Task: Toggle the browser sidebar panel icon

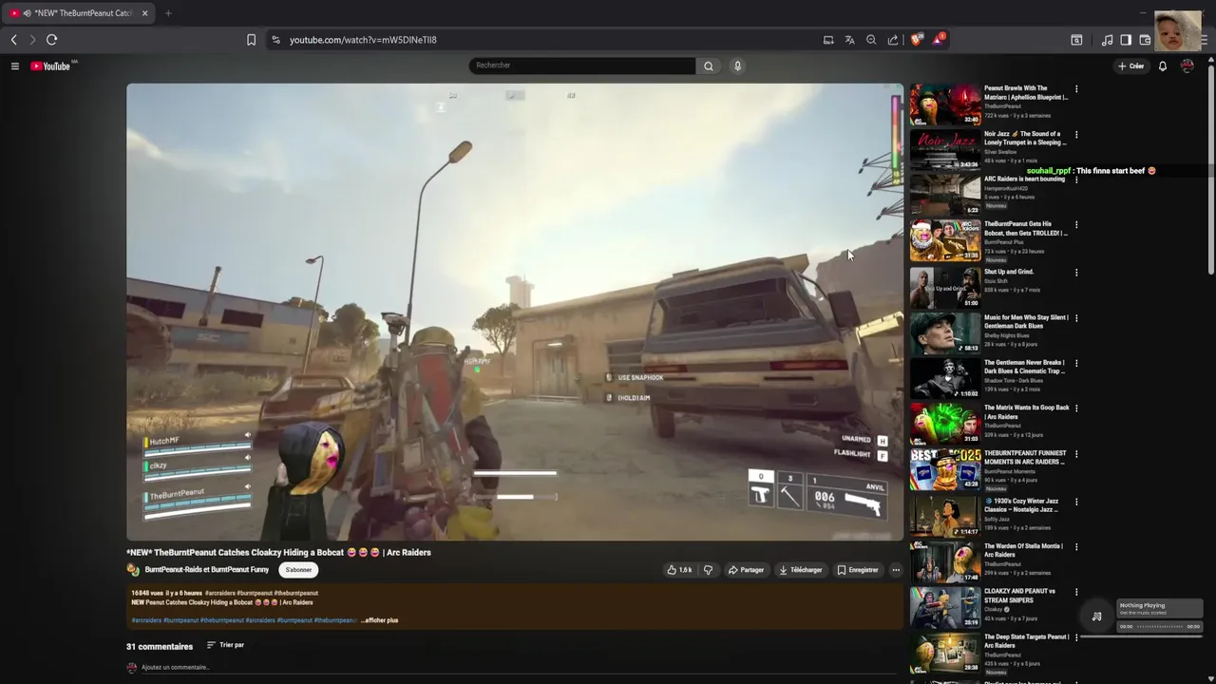Action: (x=1126, y=40)
